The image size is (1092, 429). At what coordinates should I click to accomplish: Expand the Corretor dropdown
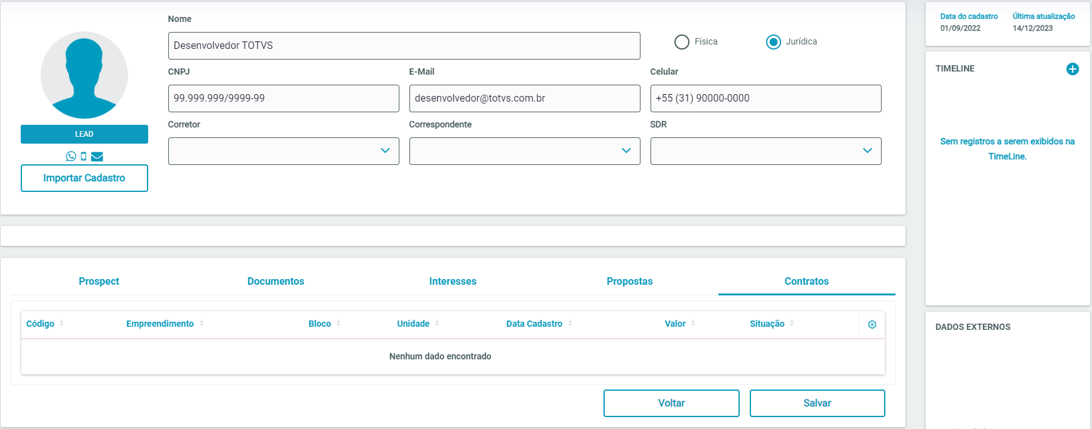click(283, 151)
